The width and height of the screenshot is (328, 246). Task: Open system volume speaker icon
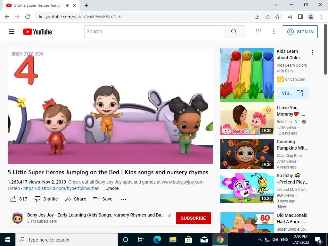click(275, 240)
